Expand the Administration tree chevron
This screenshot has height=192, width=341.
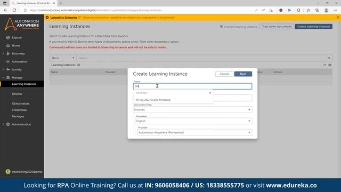pyautogui.click(x=3, y=124)
